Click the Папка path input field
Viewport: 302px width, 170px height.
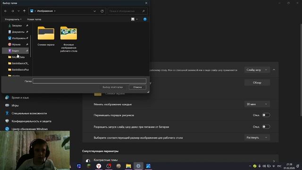point(89,81)
